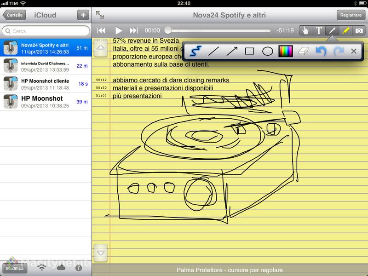Tap the Registrare record button
The width and height of the screenshot is (368, 276).
tap(351, 15)
